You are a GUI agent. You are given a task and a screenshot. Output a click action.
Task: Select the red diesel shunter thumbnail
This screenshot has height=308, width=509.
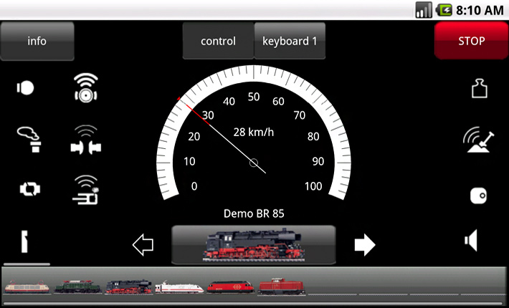click(282, 287)
